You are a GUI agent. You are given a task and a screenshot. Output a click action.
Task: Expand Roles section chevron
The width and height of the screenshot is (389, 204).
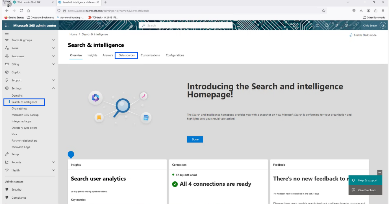(x=53, y=48)
